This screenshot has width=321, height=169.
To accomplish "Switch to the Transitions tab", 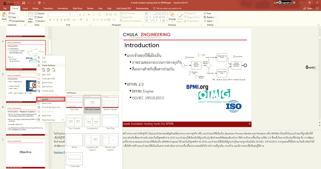I will point(48,8).
